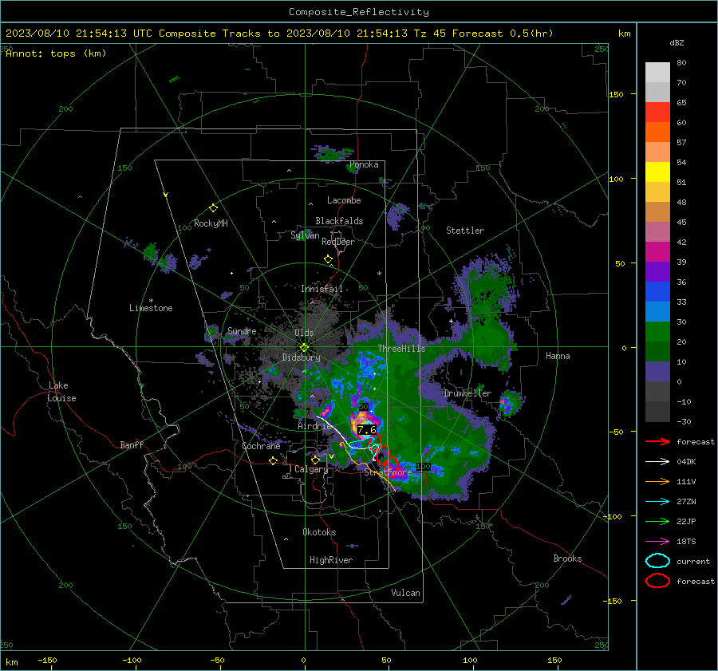The height and width of the screenshot is (671, 718).
Task: Click the Stettler city label
Action: point(465,231)
